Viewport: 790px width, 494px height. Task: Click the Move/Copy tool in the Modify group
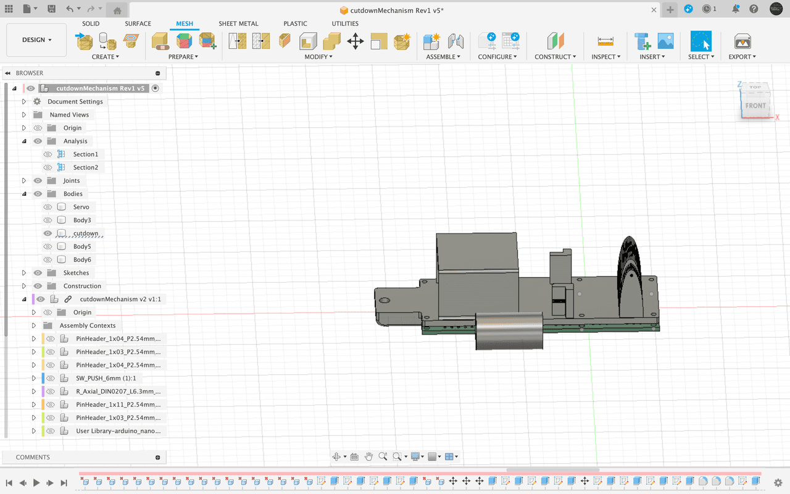[x=355, y=41]
